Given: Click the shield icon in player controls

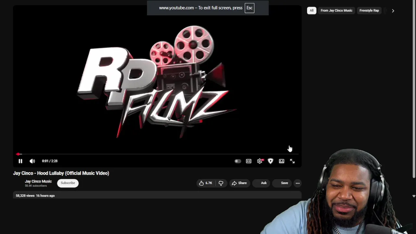Looking at the screenshot, I should click(270, 161).
